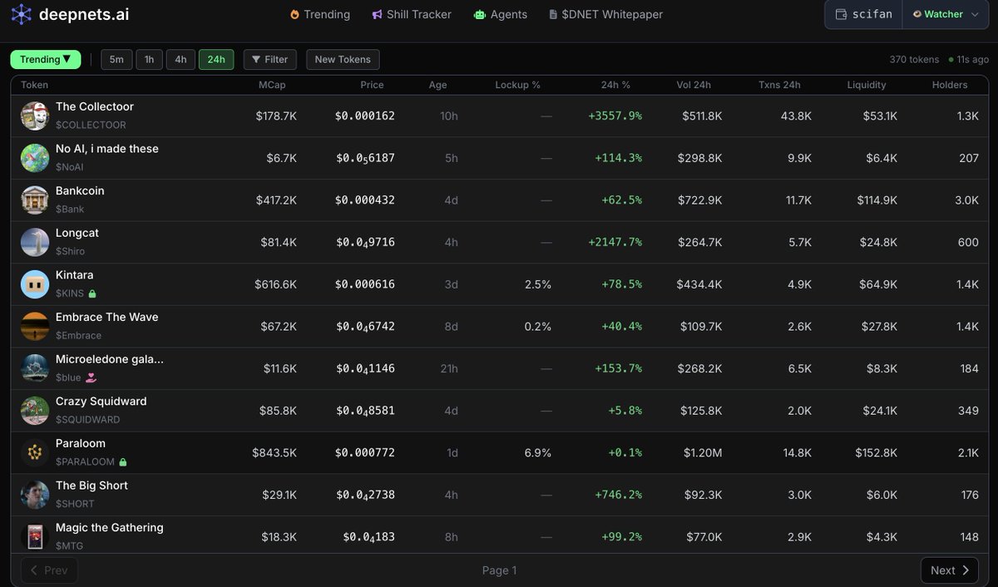Sort by Age column header
998x587 pixels.
[x=437, y=85]
